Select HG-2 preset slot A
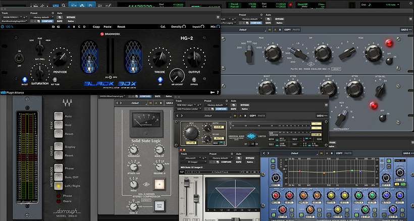This screenshot has height=221, width=414. point(69,27)
